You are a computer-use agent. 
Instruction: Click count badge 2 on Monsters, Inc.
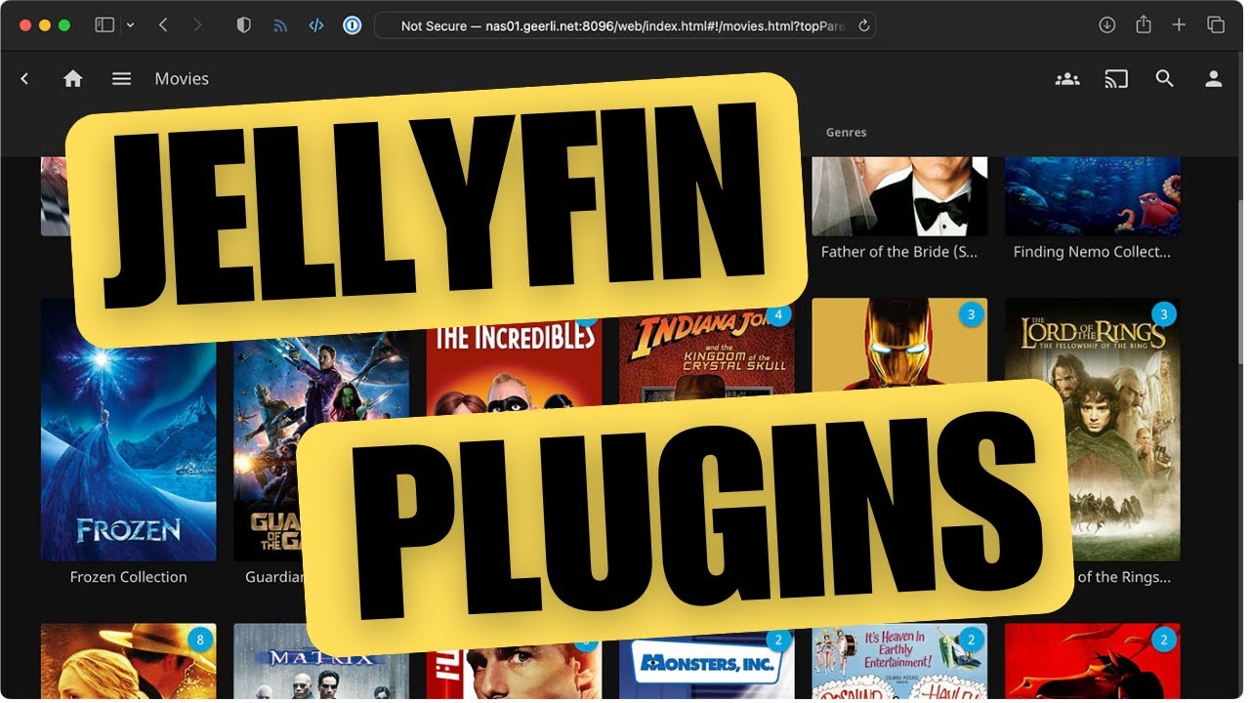click(778, 641)
